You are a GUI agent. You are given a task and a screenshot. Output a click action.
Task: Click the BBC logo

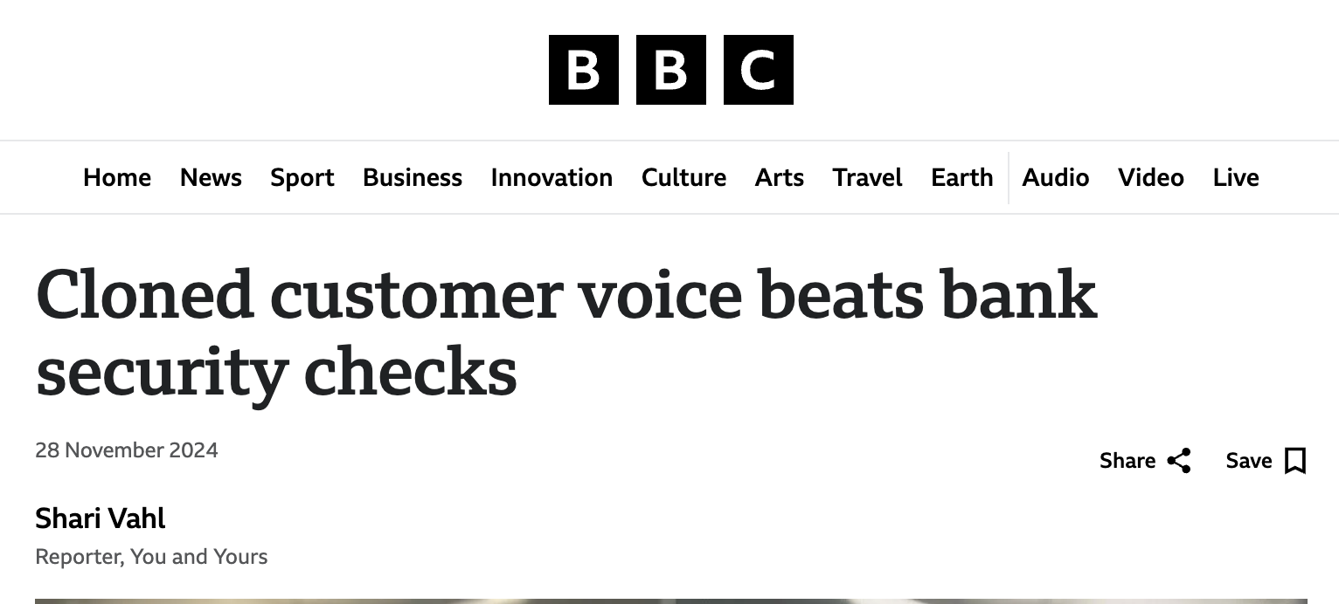coord(670,70)
